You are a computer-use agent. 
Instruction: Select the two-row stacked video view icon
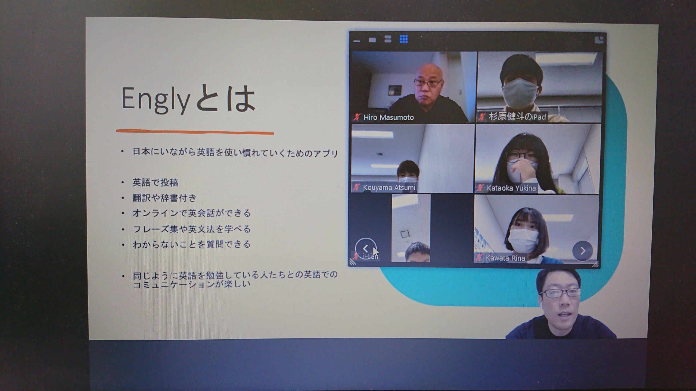click(388, 39)
